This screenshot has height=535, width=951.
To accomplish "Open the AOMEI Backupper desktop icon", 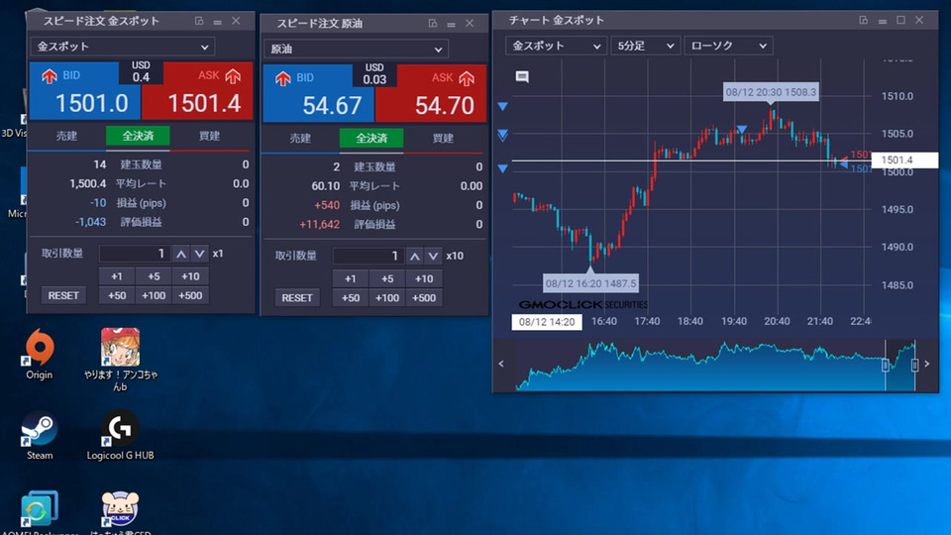I will click(40, 512).
